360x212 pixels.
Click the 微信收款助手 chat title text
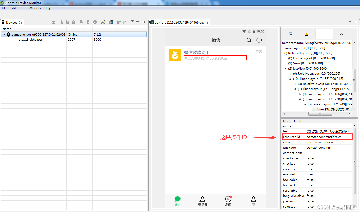197,52
